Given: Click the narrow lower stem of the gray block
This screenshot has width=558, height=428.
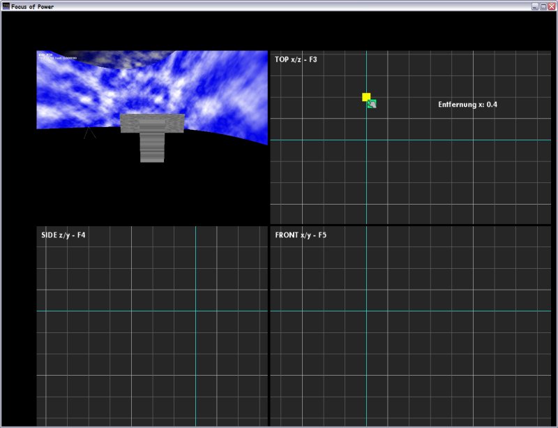Looking at the screenshot, I should (152, 147).
